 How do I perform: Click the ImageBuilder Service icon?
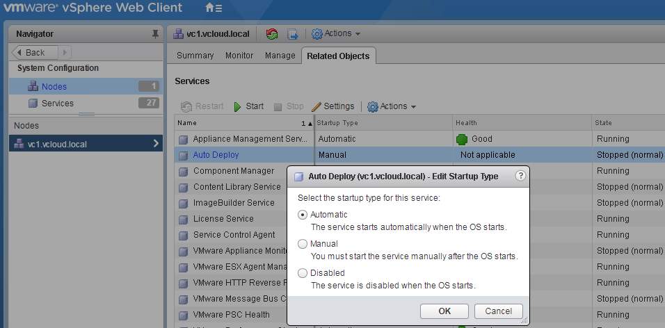(x=183, y=204)
